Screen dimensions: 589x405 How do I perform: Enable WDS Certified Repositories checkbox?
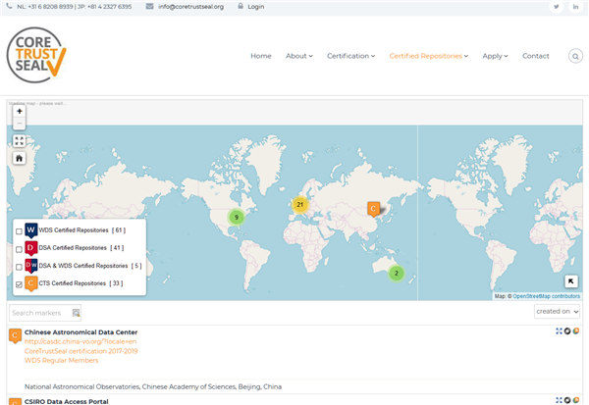[19, 230]
